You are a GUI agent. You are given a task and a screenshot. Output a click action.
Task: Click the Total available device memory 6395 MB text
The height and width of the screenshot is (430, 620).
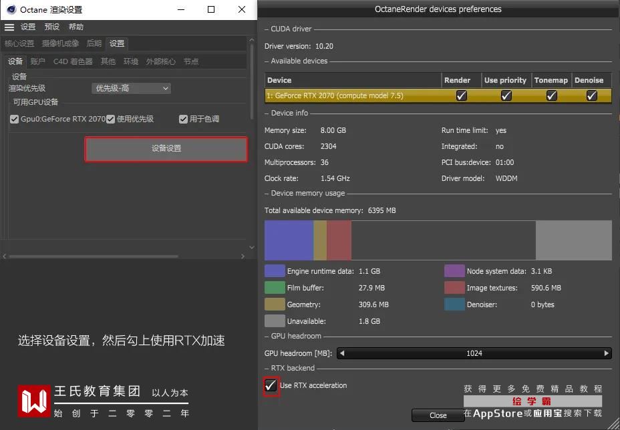[x=330, y=210]
